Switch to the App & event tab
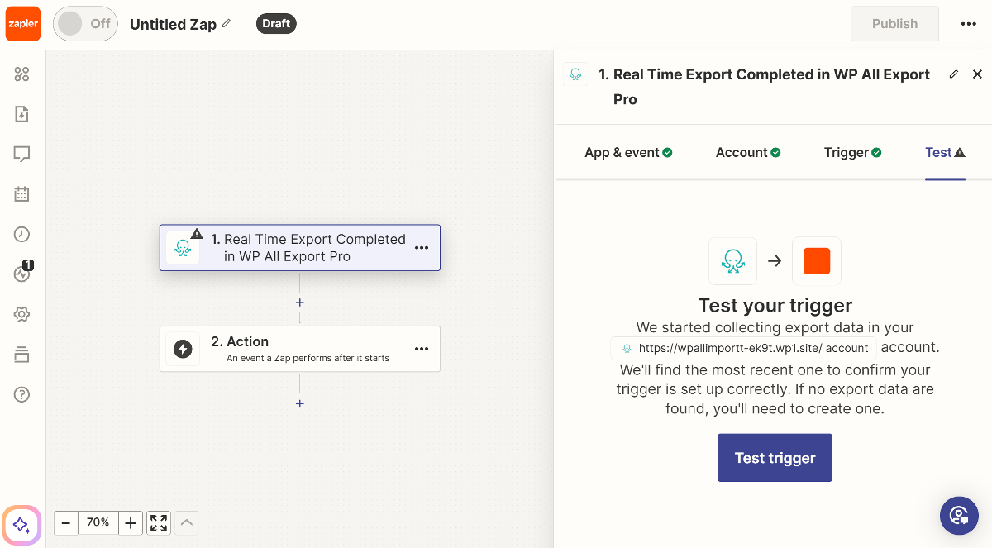The image size is (992, 548). 628,152
